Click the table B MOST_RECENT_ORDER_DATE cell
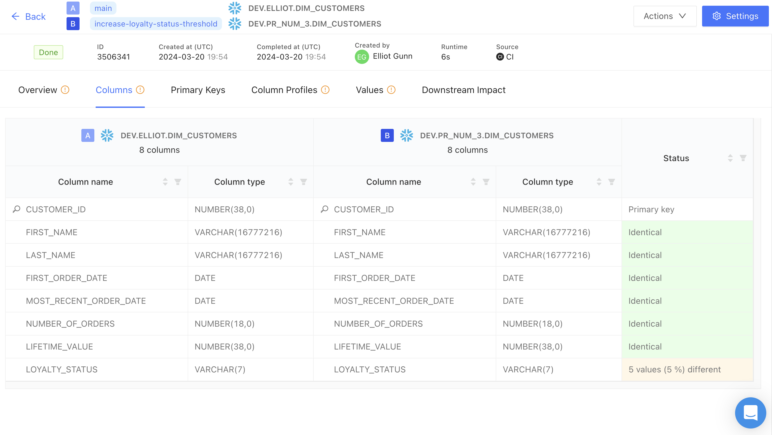The image size is (772, 435). pyautogui.click(x=404, y=301)
